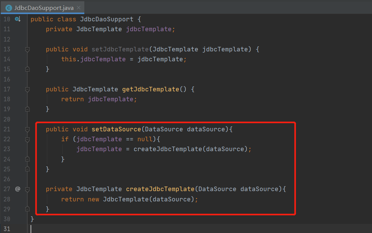Click the getJdbcTemplate method name

pyautogui.click(x=151, y=89)
